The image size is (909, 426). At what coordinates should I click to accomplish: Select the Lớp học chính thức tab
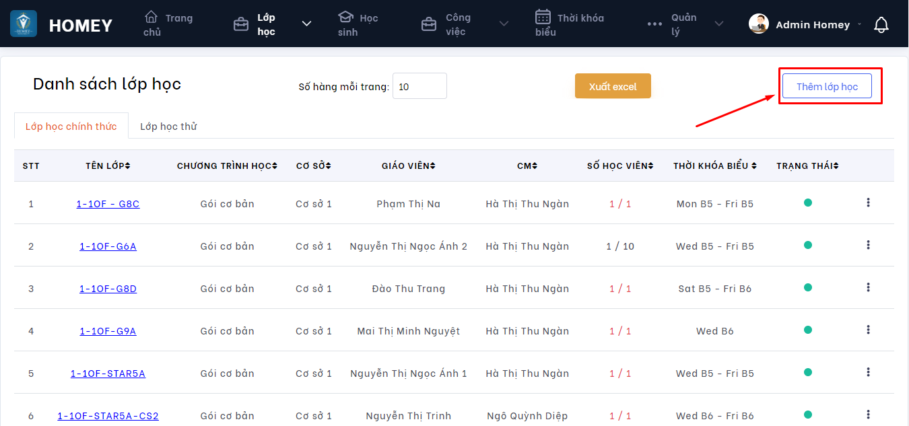71,127
